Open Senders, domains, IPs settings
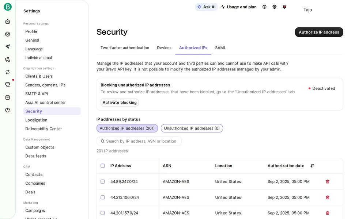The height and width of the screenshot is (219, 351). tap(45, 85)
